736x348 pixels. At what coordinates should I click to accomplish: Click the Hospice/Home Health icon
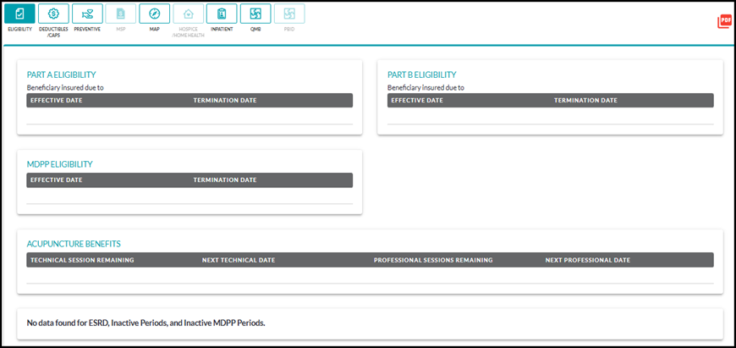[x=188, y=14]
